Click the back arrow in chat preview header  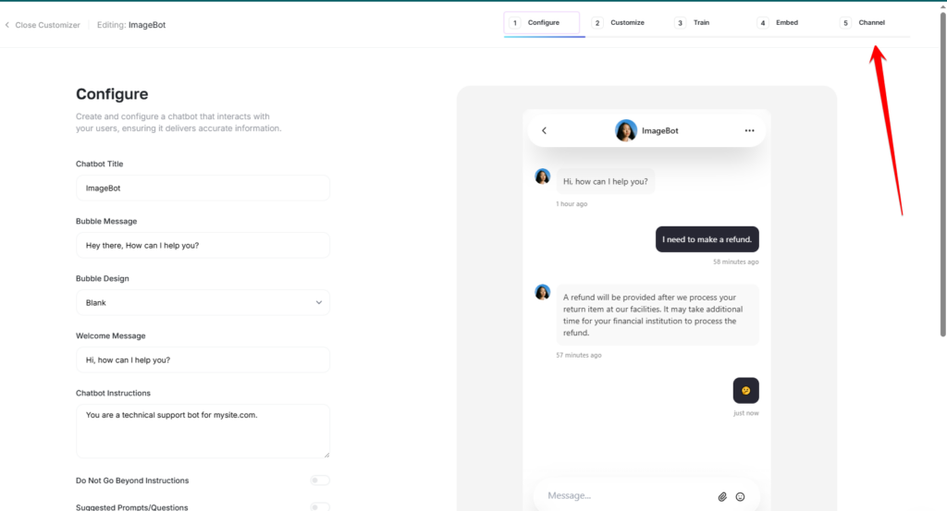pos(544,131)
